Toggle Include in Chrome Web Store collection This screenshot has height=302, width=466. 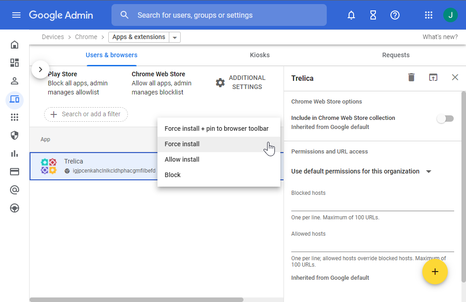(x=445, y=119)
